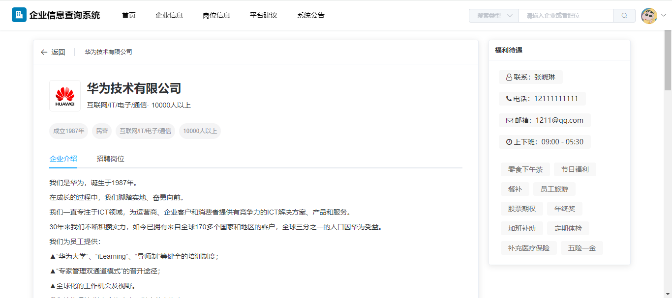Click the 民营 tag
This screenshot has height=298, width=672.
pos(102,131)
